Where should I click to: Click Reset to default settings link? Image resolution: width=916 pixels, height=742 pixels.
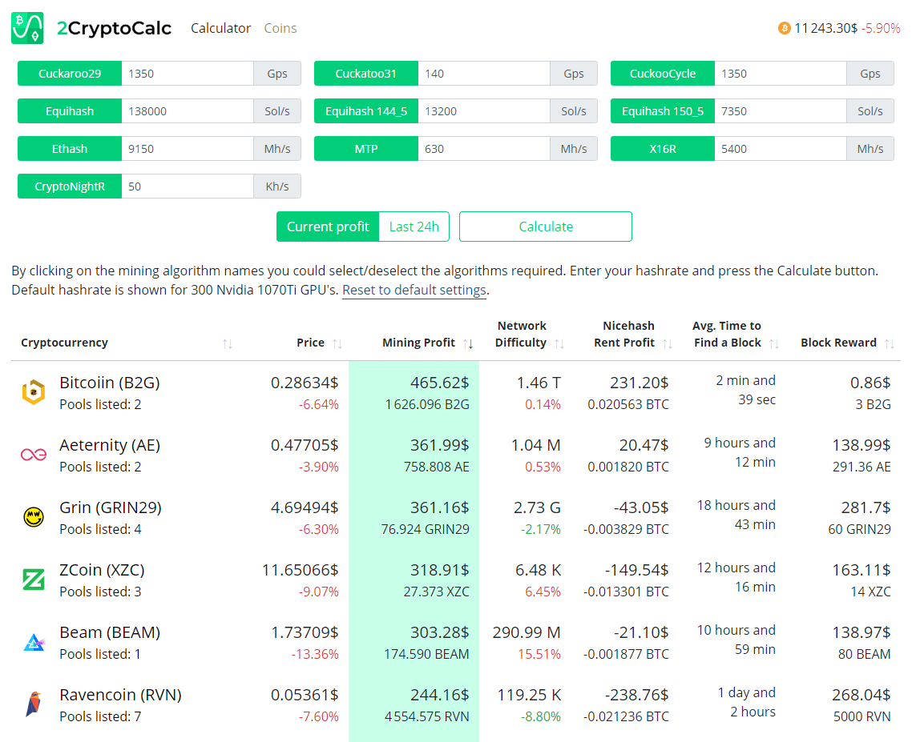414,290
